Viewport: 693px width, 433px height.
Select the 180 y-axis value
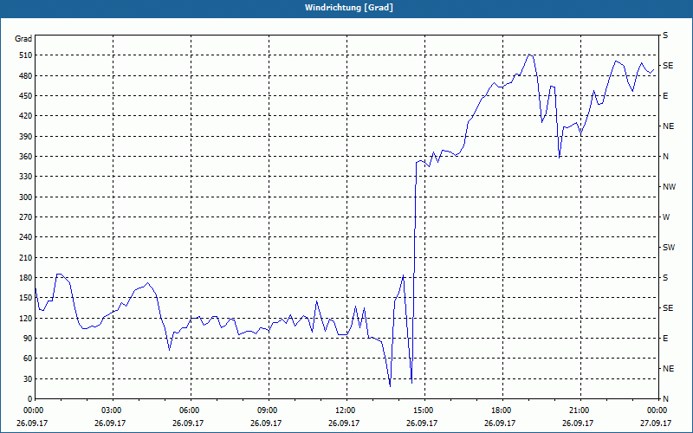click(x=26, y=278)
